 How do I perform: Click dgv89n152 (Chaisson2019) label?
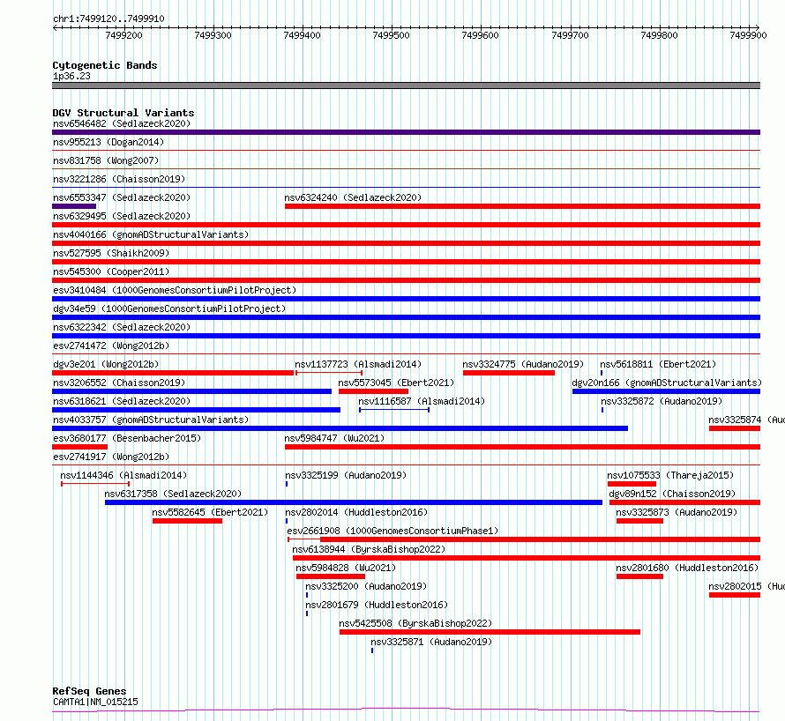click(672, 494)
